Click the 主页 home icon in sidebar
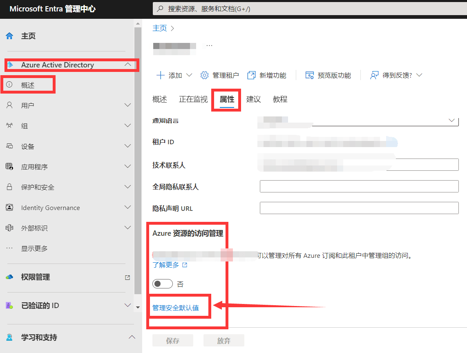This screenshot has height=353, width=467. [x=9, y=36]
